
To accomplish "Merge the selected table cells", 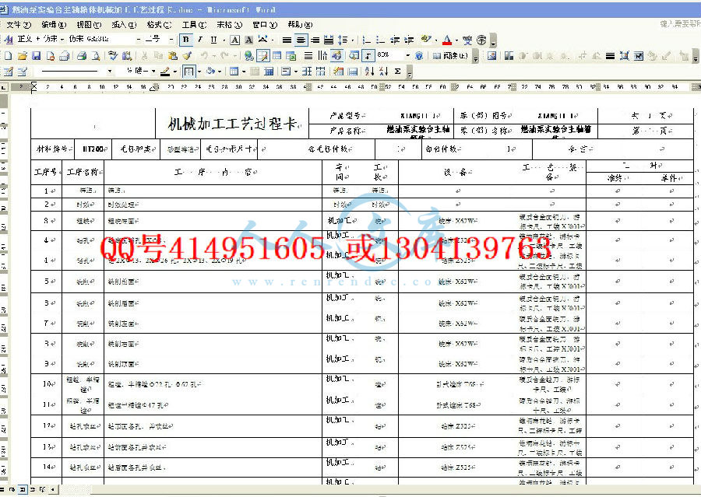I will coord(255,71).
